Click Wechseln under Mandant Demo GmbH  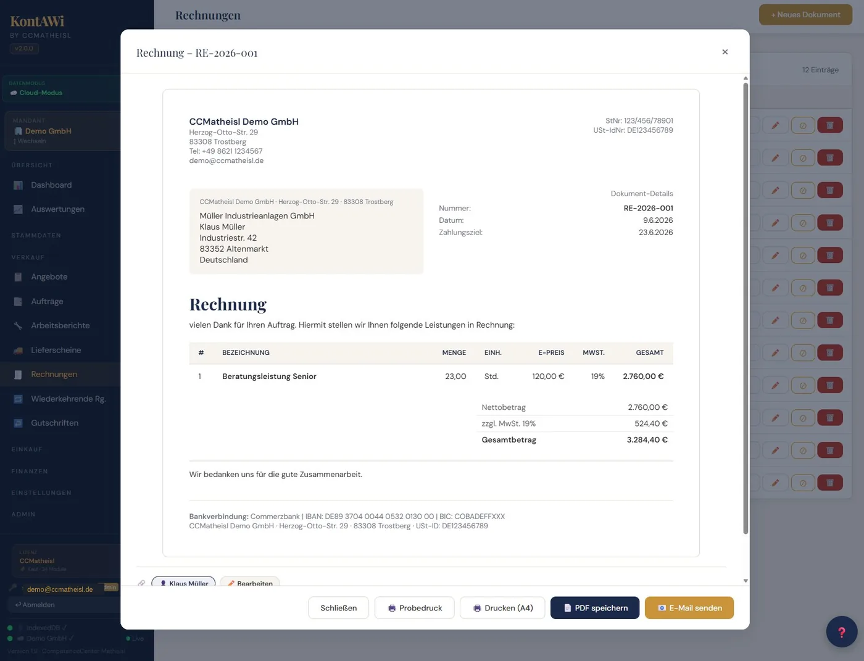(30, 141)
